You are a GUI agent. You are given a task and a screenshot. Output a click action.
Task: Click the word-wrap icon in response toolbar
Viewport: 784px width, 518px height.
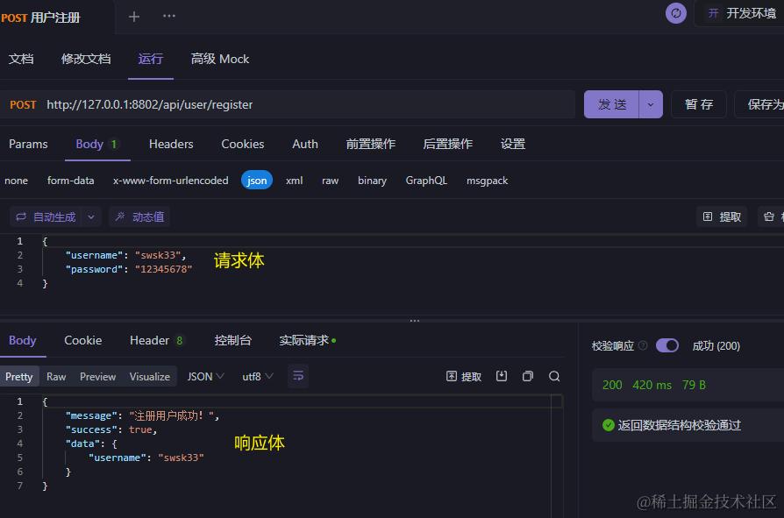[298, 376]
